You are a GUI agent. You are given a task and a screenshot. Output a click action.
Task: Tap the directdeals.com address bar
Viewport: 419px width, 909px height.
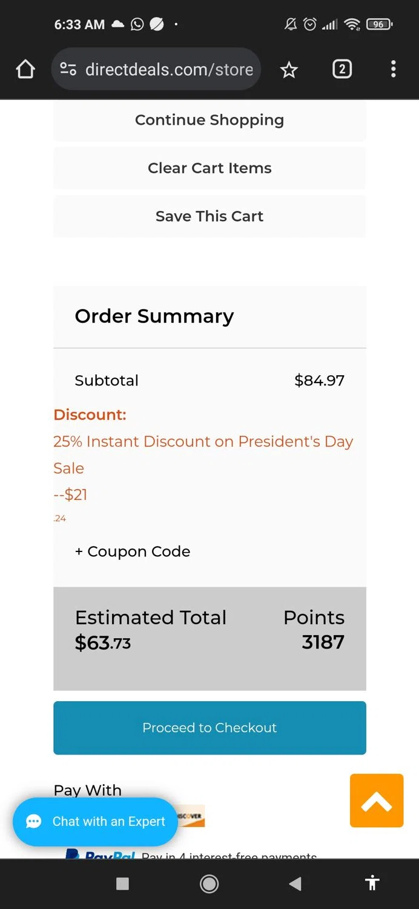click(x=168, y=70)
